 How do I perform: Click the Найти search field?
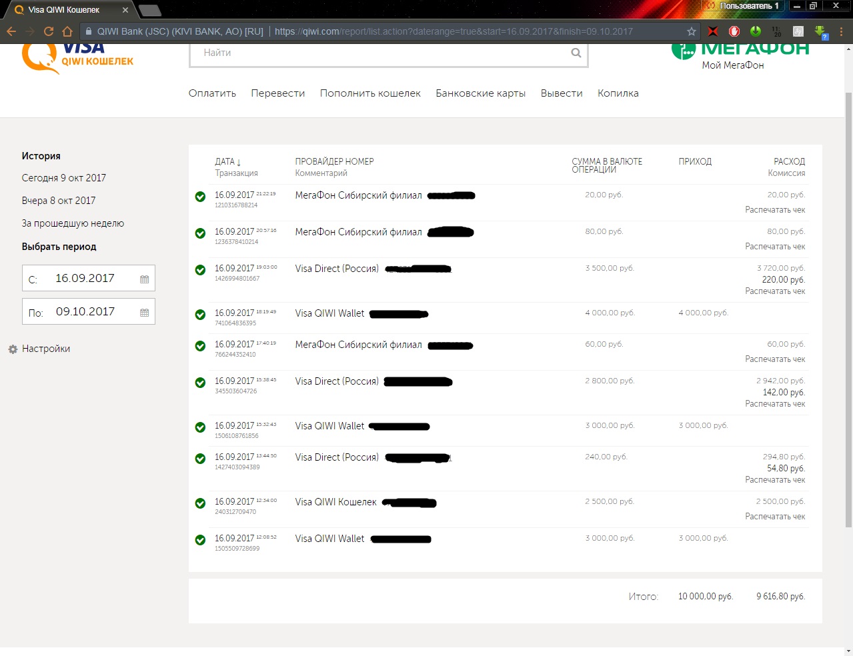(380, 53)
